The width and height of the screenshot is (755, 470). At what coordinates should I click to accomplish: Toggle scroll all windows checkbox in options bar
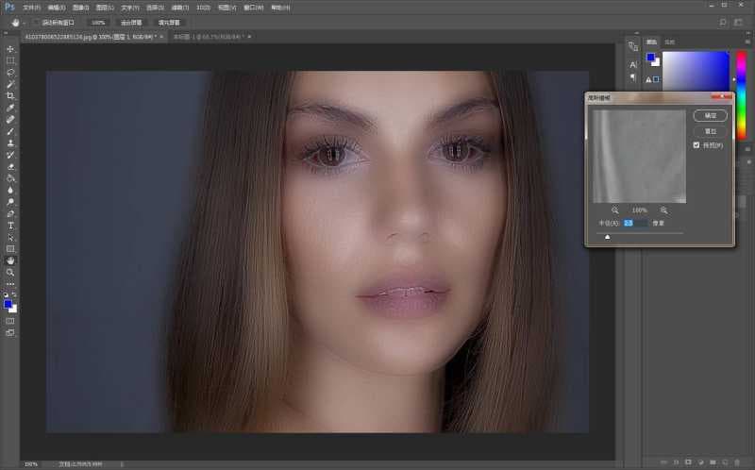pos(37,22)
